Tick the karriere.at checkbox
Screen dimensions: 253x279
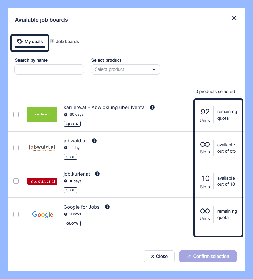(x=16, y=114)
